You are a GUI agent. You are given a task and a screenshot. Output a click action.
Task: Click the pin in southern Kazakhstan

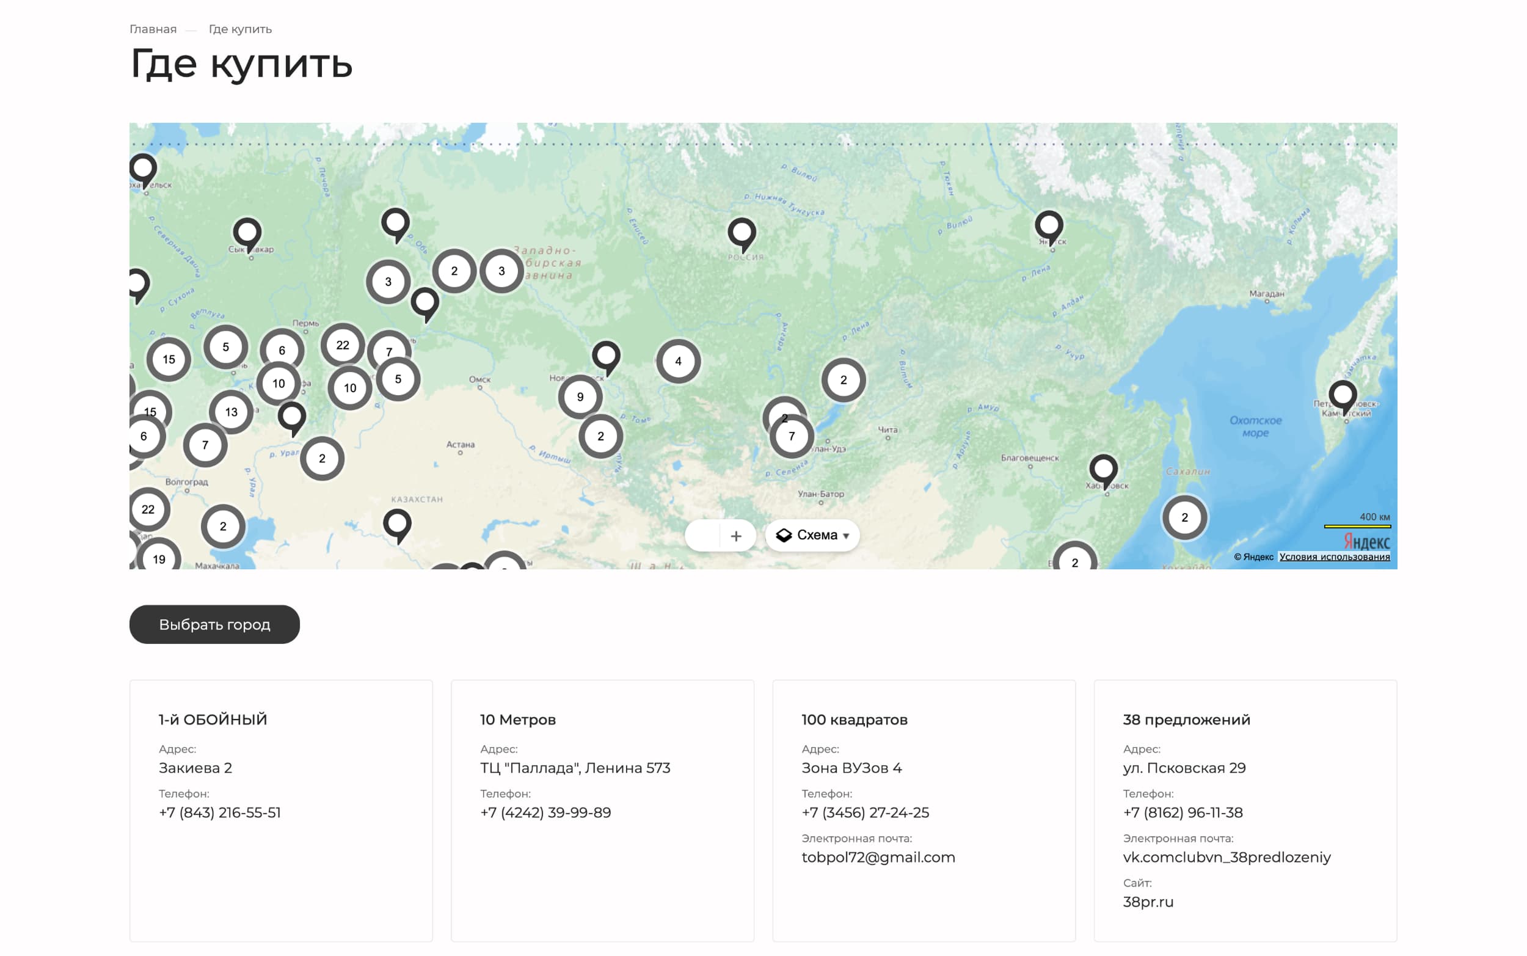pos(398,524)
